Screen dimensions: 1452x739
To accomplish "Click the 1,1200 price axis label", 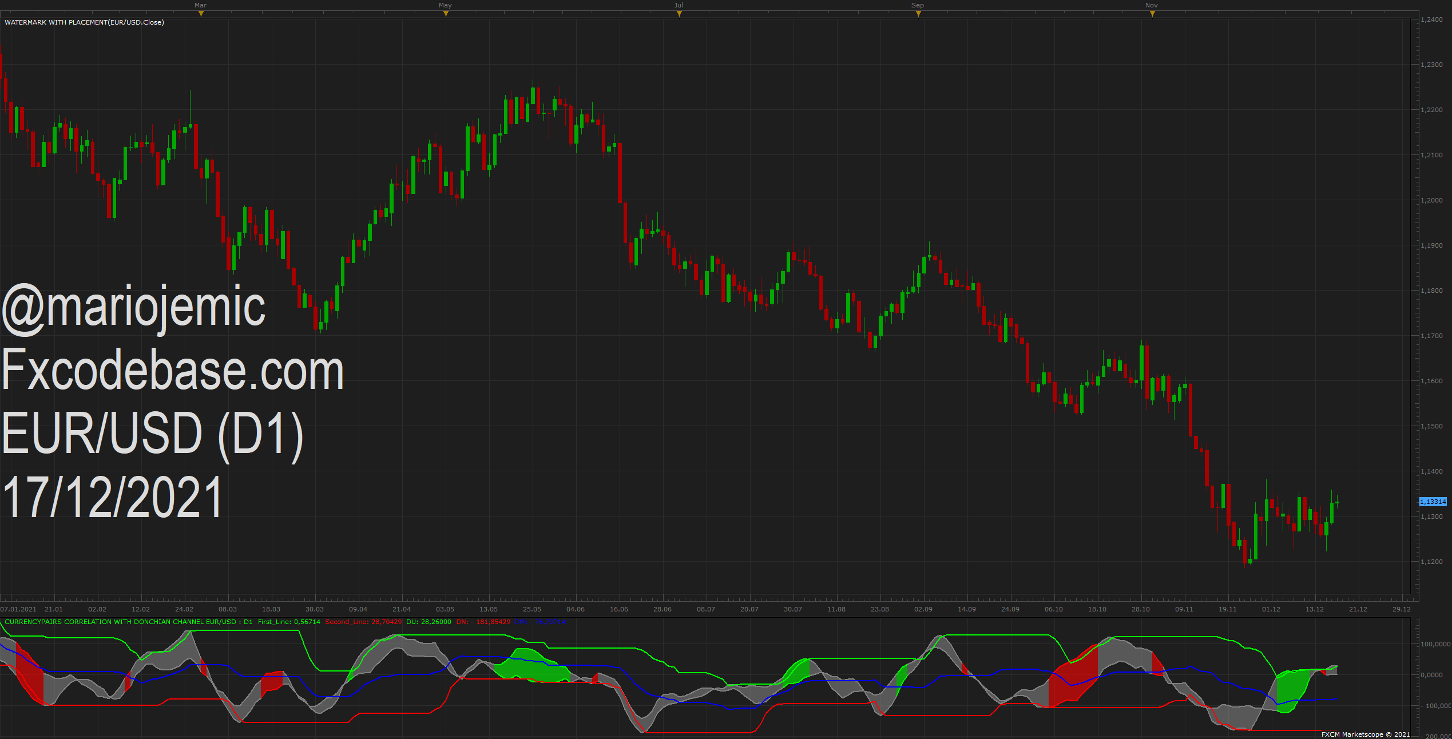I will coord(1432,562).
